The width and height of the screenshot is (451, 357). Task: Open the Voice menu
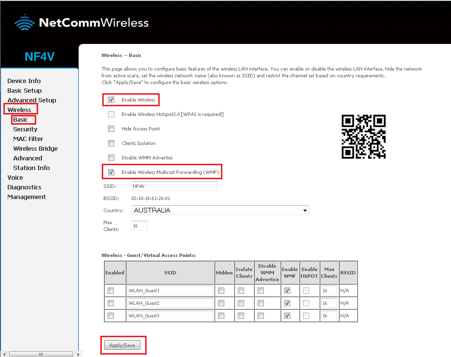[x=15, y=177]
